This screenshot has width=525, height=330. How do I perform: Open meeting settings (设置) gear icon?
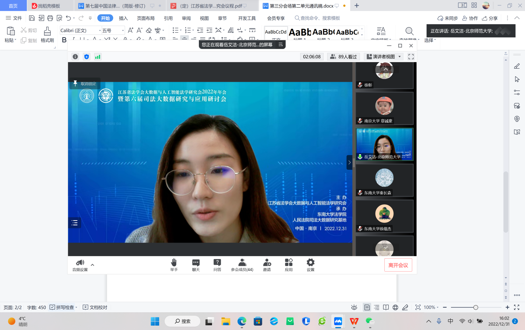pyautogui.click(x=310, y=265)
